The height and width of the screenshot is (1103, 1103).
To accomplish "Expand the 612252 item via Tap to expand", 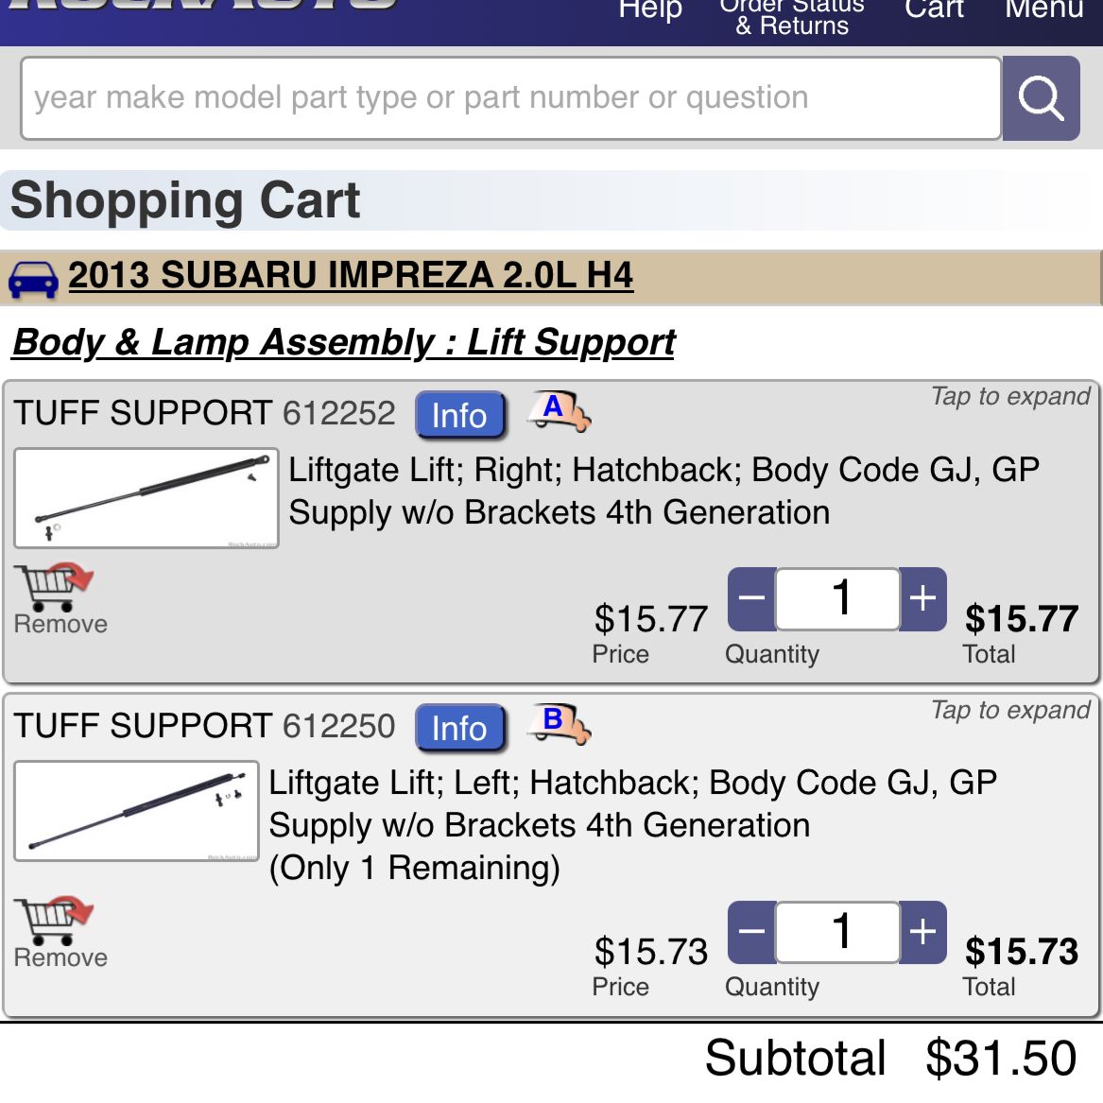I will (1009, 397).
